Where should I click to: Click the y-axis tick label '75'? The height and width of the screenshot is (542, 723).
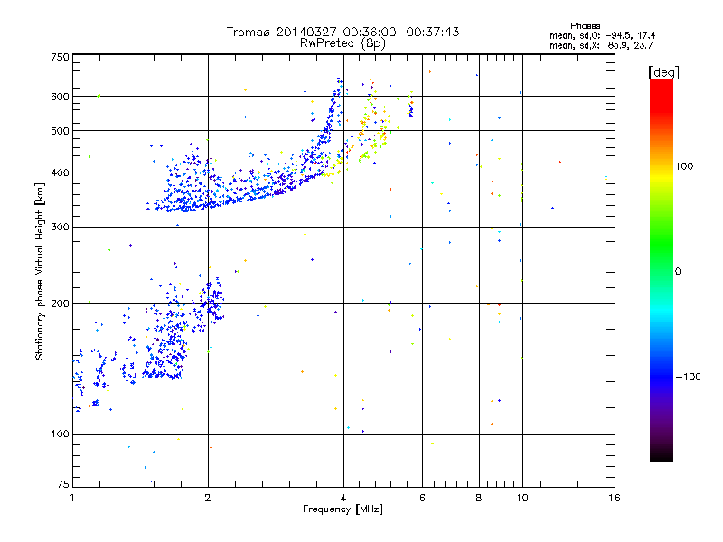click(x=63, y=484)
